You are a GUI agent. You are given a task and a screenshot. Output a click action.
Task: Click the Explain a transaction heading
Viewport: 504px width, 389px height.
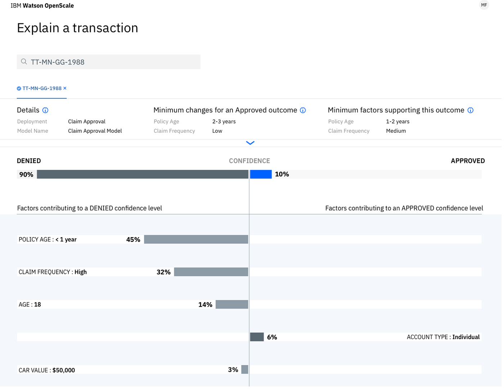[77, 28]
